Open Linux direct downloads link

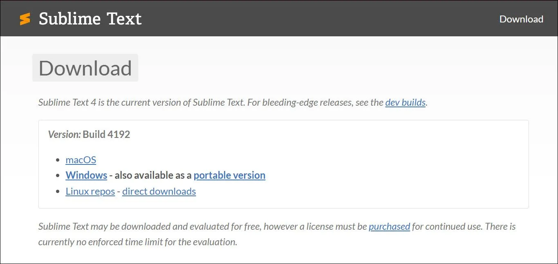pyautogui.click(x=159, y=191)
